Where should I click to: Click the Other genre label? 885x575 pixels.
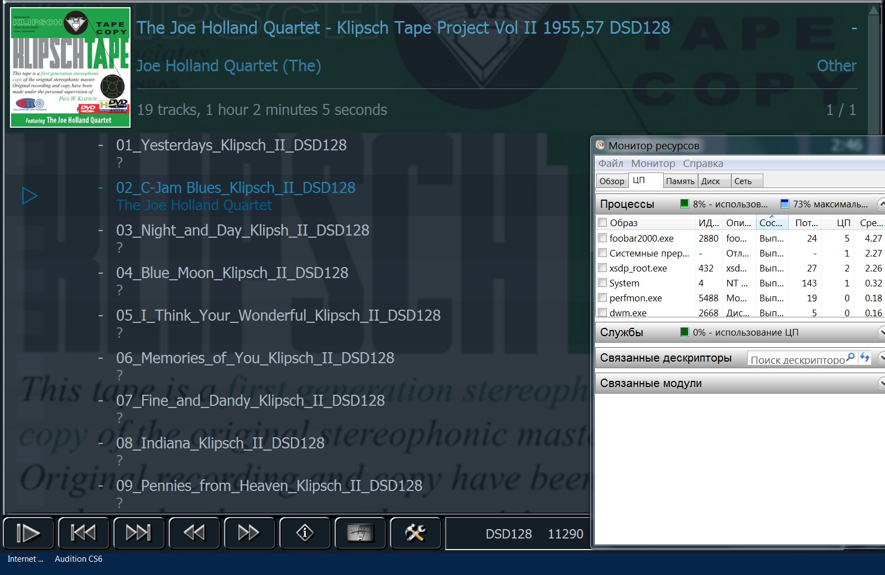tap(836, 66)
